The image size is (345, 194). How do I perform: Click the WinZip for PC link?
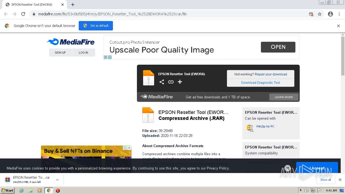[265, 126]
